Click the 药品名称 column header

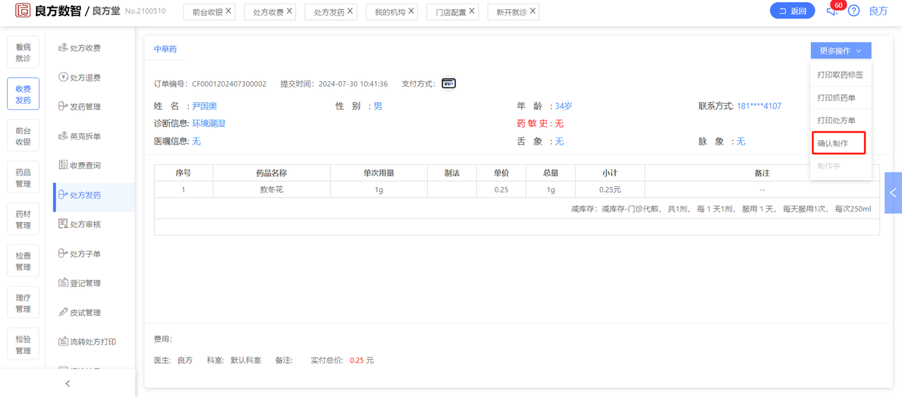pyautogui.click(x=272, y=173)
